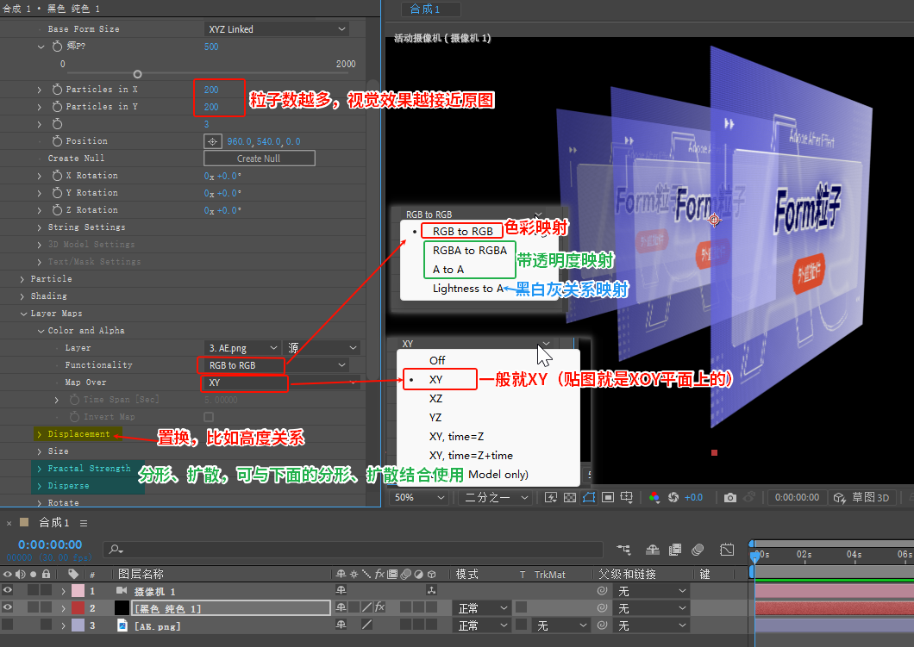Select the [AE.png] layer name

pyautogui.click(x=158, y=626)
